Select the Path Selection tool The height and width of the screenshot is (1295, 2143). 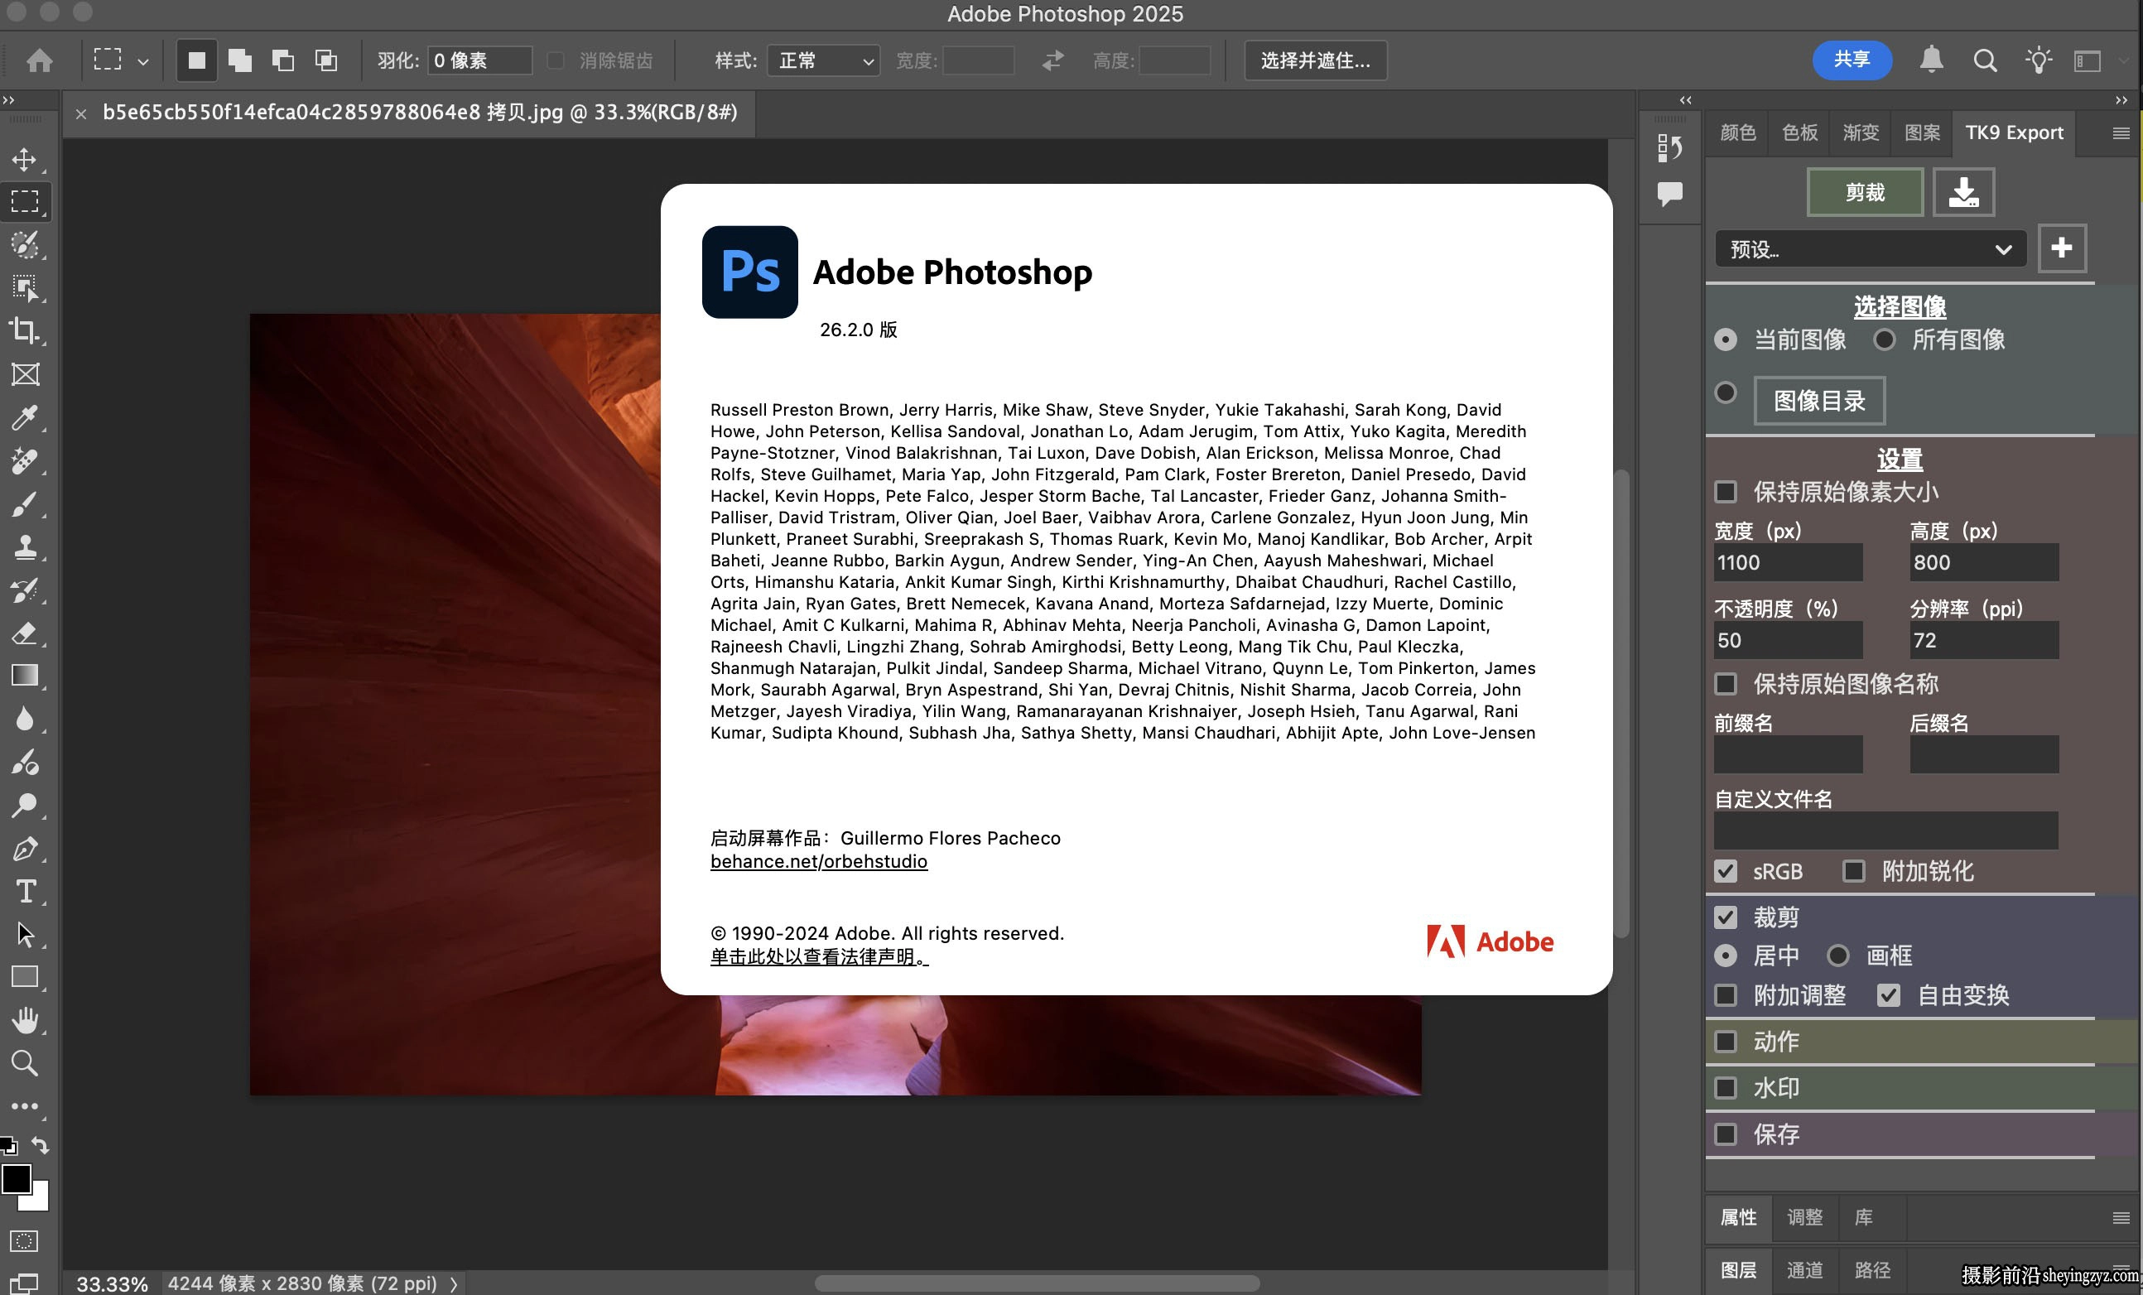click(24, 934)
